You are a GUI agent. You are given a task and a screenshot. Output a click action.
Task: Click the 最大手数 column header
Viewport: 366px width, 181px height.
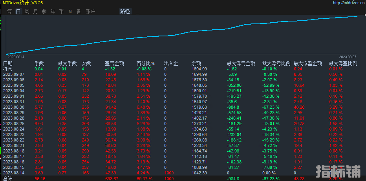[x=68, y=64]
